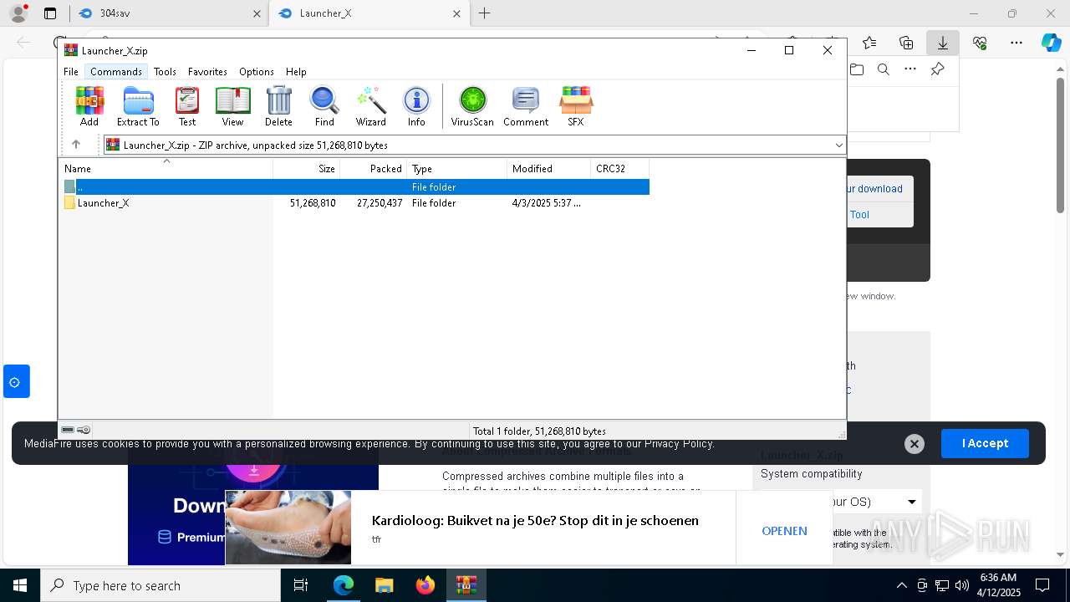Viewport: 1070px width, 602px height.
Task: Sort by Packed column header
Action: coord(374,169)
